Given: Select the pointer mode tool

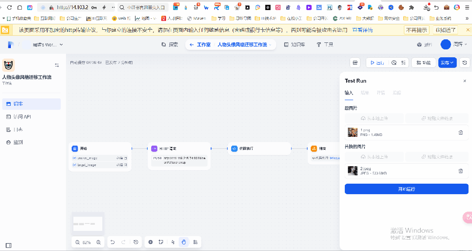Looking at the screenshot, I should (x=173, y=242).
